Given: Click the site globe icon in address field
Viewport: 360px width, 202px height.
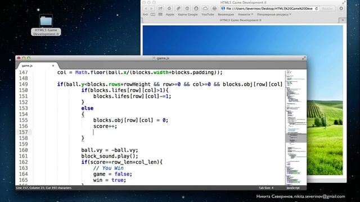Looking at the screenshot, I should [x=223, y=8].
